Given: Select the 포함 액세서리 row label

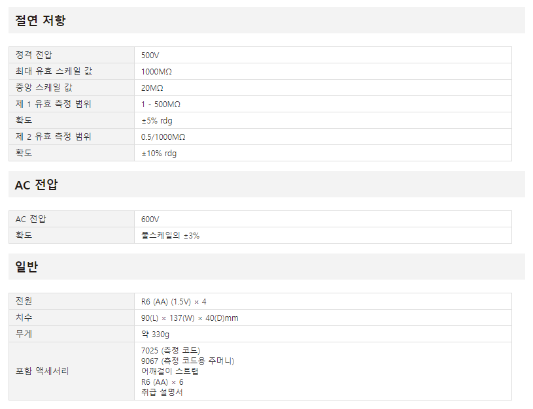Looking at the screenshot, I should pyautogui.click(x=42, y=371).
